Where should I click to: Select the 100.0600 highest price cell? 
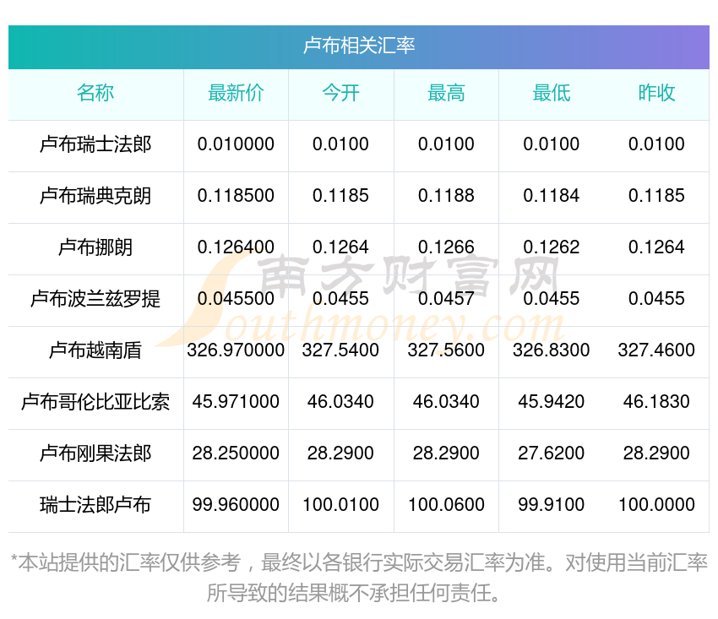446,505
